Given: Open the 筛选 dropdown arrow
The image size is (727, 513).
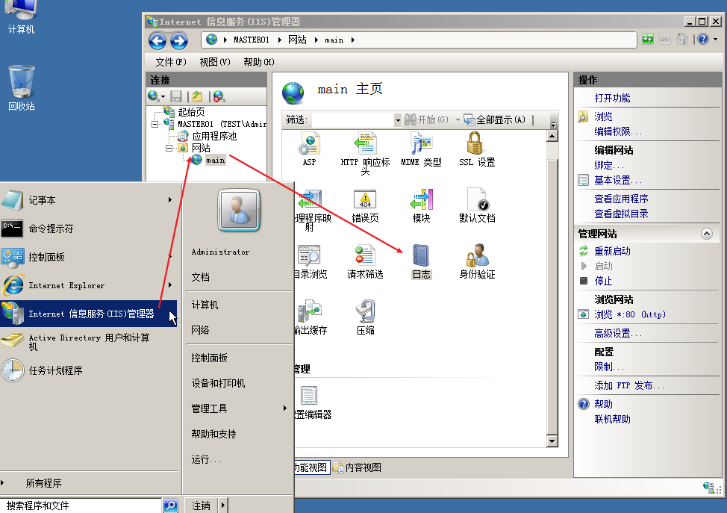Looking at the screenshot, I should [x=397, y=120].
